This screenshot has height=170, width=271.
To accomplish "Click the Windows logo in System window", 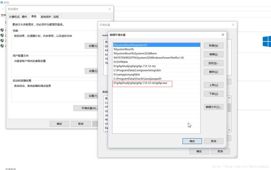I will [267, 41].
